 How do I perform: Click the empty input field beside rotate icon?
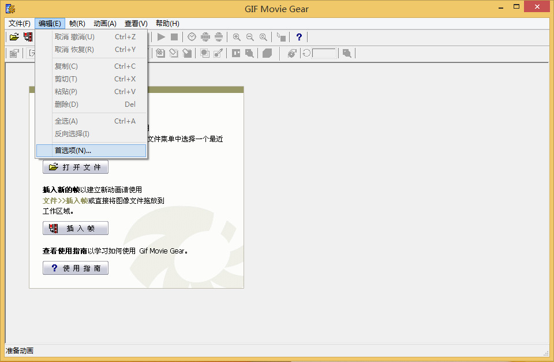click(x=324, y=53)
